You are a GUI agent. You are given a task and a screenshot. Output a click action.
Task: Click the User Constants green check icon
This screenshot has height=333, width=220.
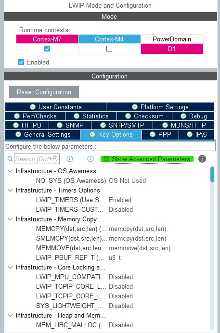[x=33, y=107]
